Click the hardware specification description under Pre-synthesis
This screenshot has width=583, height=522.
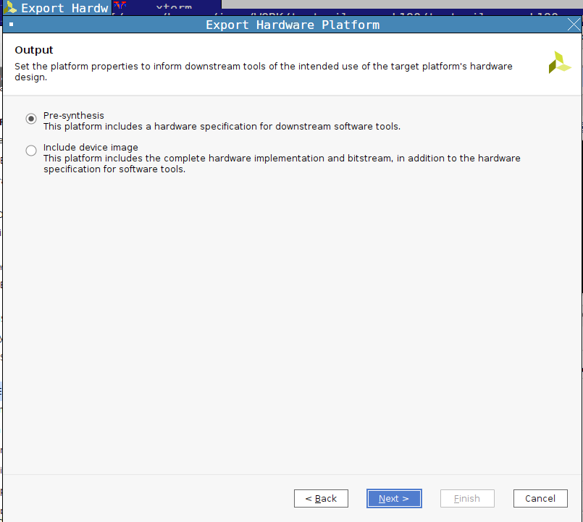click(222, 126)
